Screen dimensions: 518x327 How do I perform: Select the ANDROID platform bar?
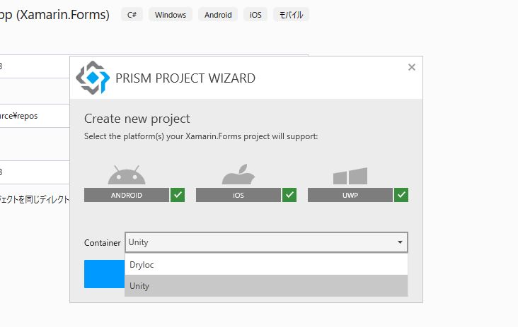pyautogui.click(x=127, y=195)
